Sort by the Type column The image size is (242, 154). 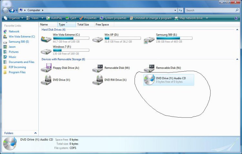pyautogui.click(x=66, y=25)
